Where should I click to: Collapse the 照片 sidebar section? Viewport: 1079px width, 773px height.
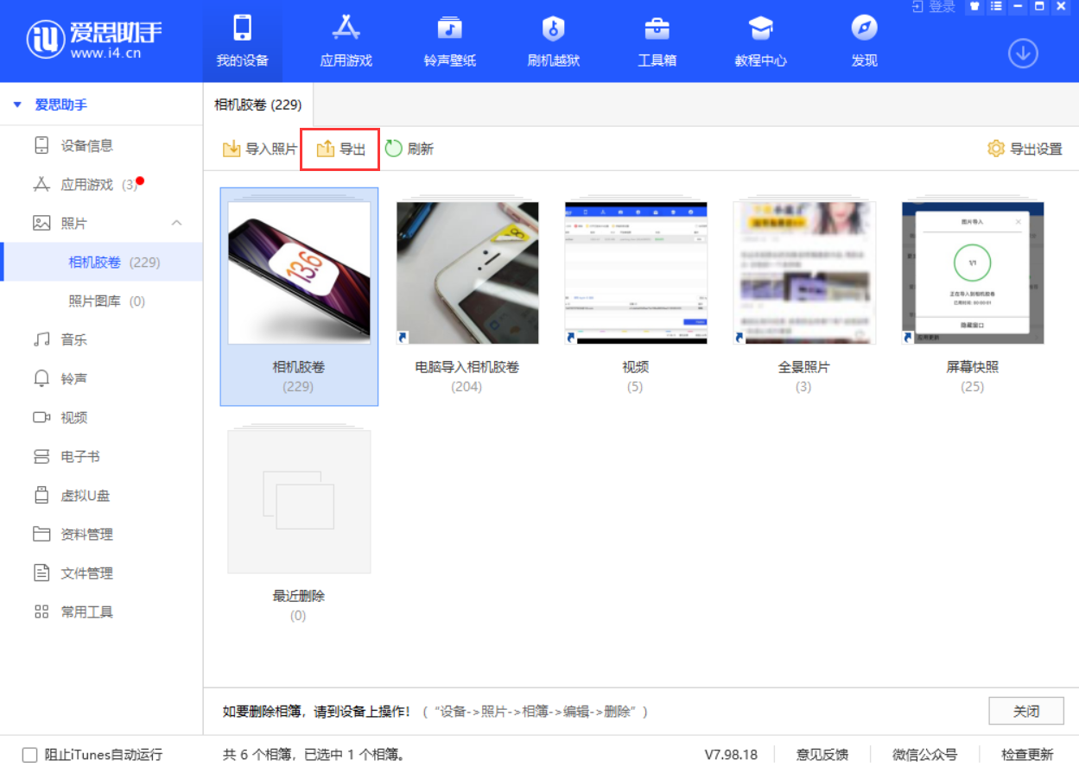(x=176, y=222)
